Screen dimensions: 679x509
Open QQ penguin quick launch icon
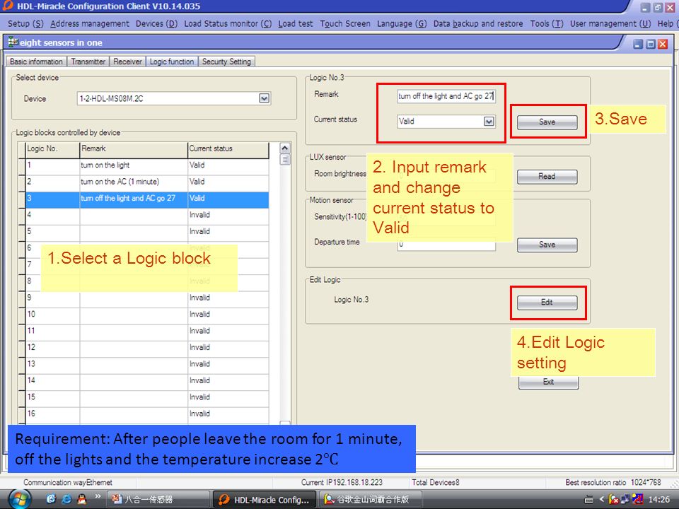[81, 499]
